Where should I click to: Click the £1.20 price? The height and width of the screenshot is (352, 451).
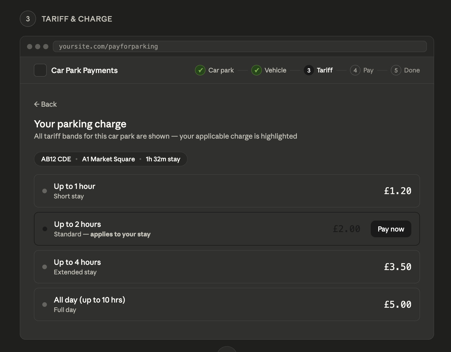(398, 191)
